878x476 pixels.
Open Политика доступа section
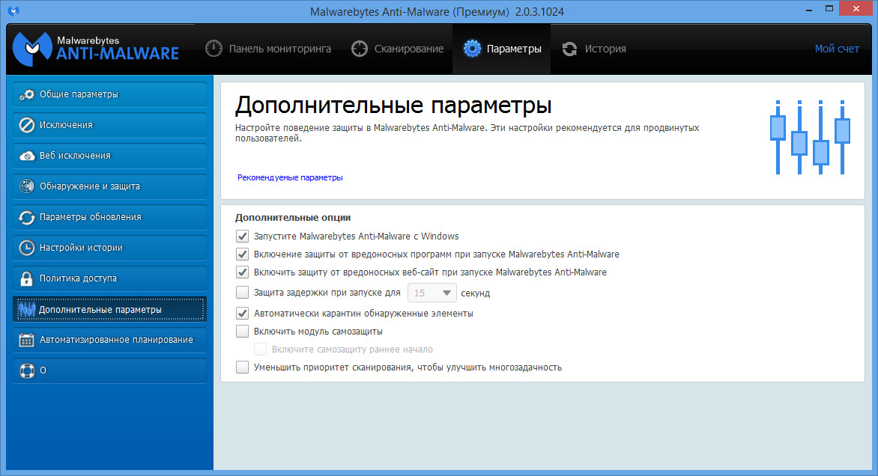coord(109,278)
